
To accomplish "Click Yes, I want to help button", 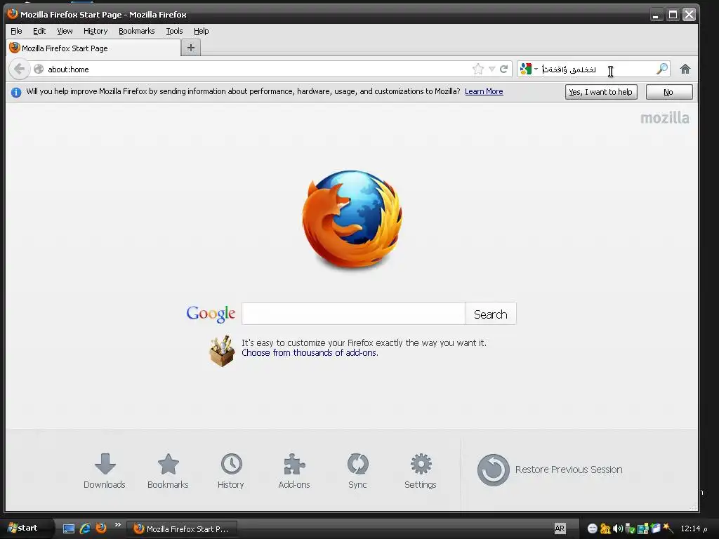I will 601,92.
